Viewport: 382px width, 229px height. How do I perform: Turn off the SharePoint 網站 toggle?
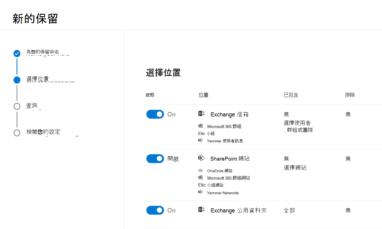click(155, 159)
